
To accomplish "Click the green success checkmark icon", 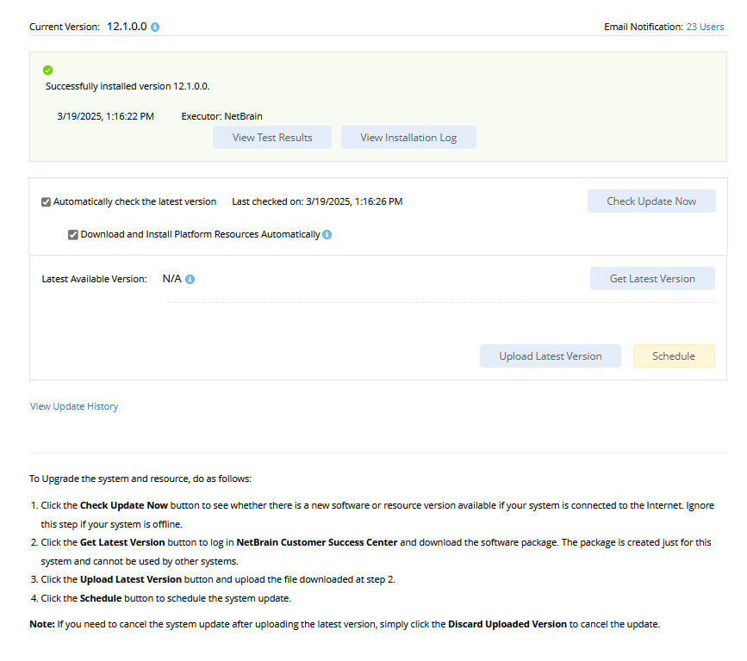I will click(48, 71).
